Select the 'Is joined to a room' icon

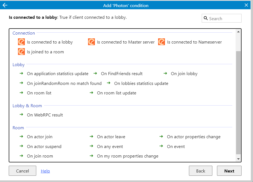pos(21,52)
